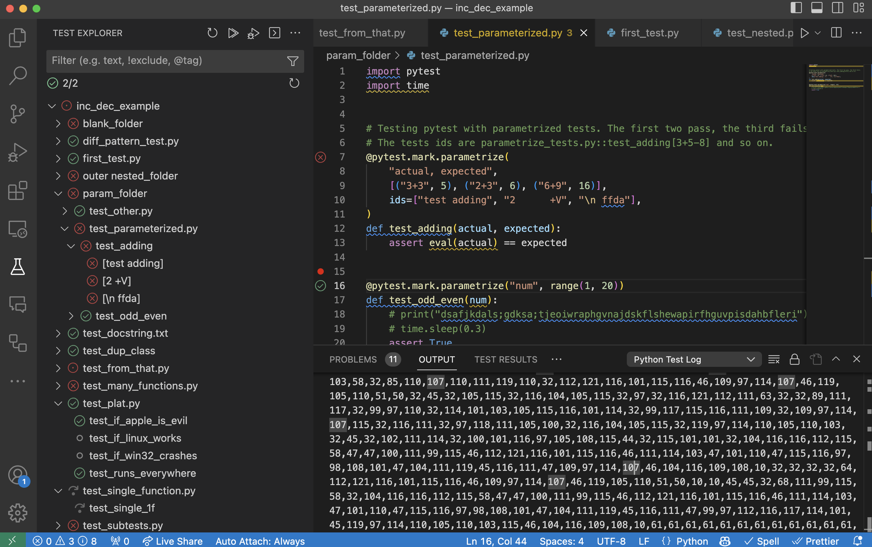
Task: Open the Run and Debug sidebar icon
Action: (17, 152)
